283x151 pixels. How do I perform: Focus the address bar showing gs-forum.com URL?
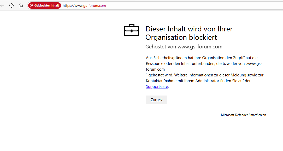(155, 5)
